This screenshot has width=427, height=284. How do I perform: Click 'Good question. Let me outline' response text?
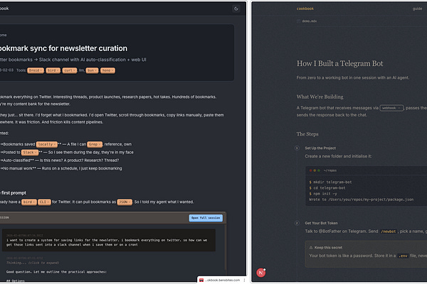pyautogui.click(x=56, y=272)
